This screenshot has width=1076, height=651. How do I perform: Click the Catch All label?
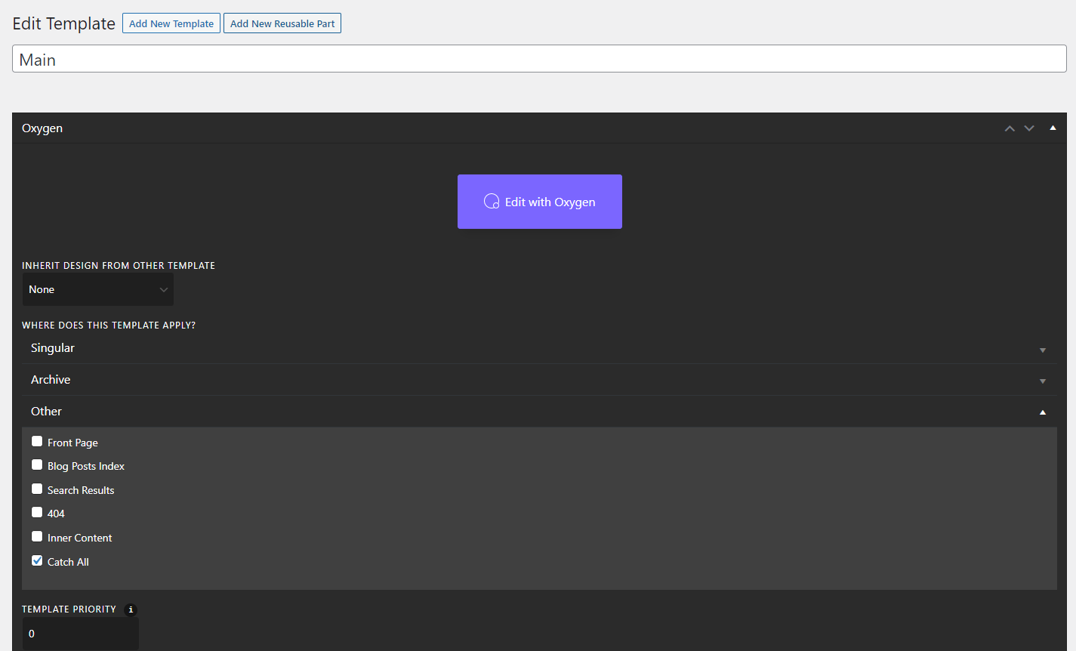(68, 562)
